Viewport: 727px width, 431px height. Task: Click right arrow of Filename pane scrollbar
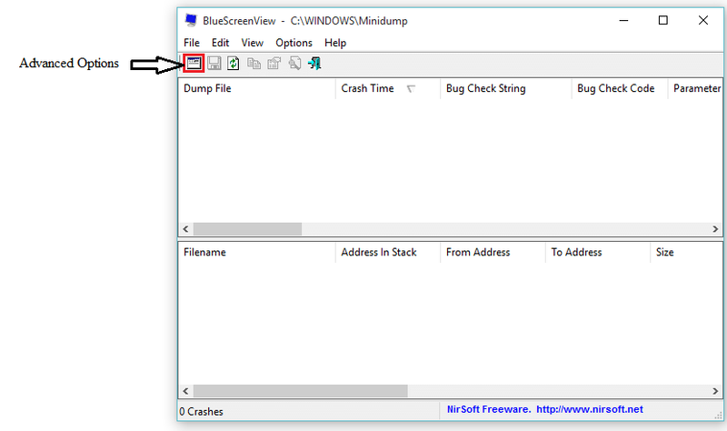click(x=715, y=391)
